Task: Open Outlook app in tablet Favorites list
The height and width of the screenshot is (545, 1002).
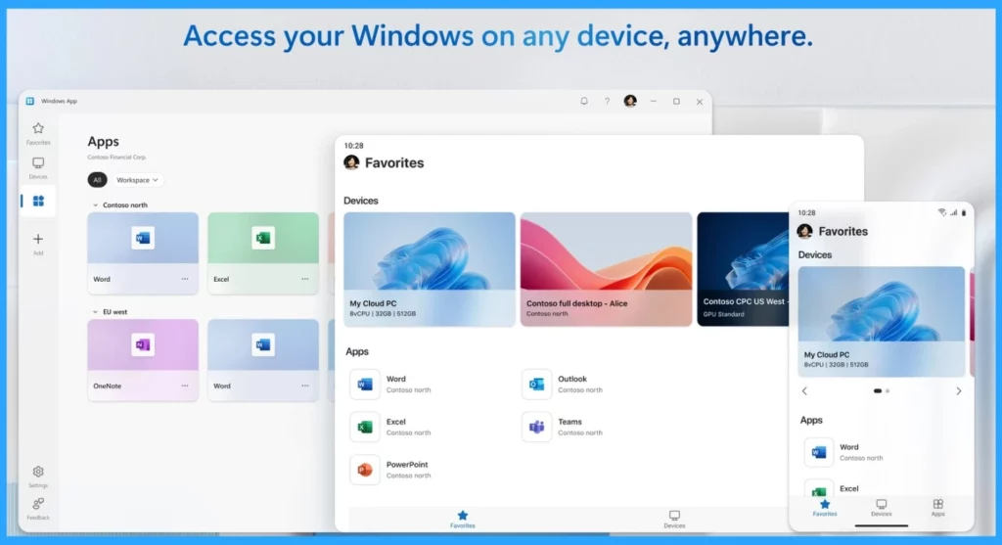Action: (x=563, y=384)
